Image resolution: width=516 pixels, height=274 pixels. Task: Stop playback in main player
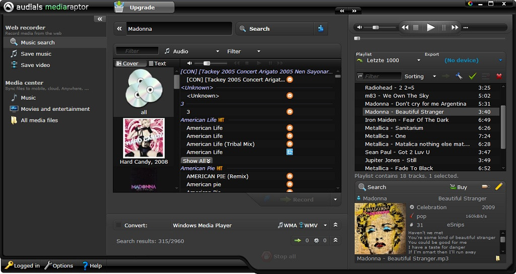click(x=416, y=28)
